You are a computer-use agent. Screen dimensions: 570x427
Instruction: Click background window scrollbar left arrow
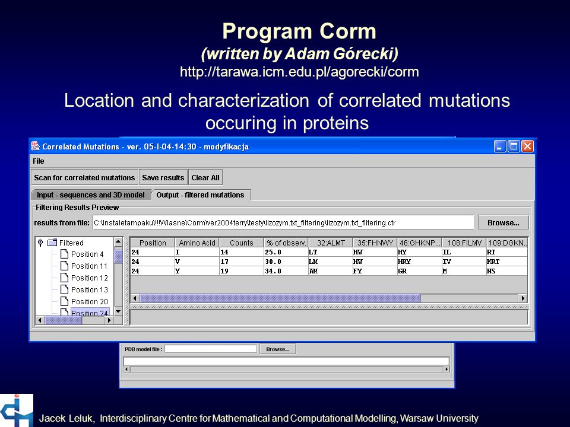(126, 369)
